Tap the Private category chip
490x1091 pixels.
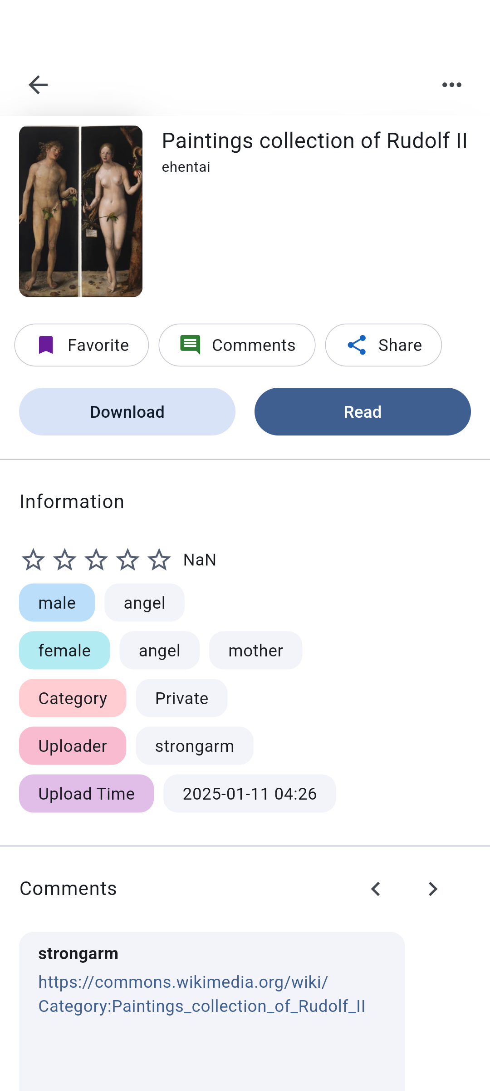181,698
